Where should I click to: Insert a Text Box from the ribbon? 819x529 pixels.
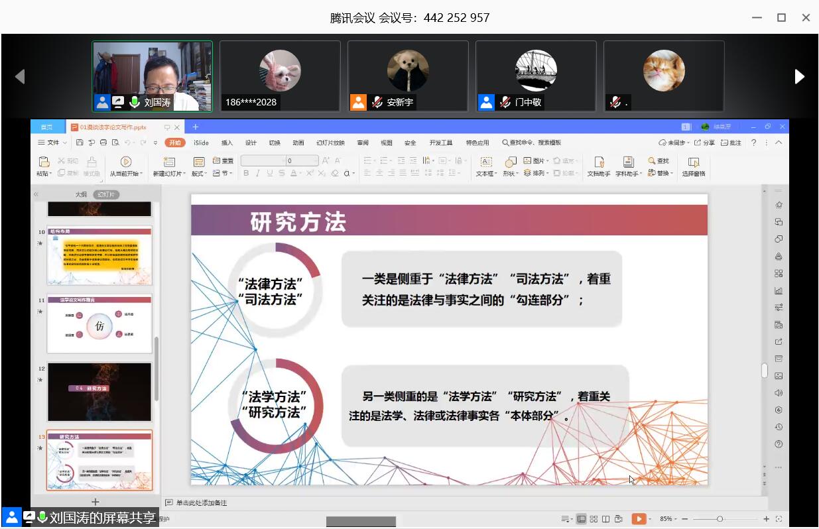(485, 162)
